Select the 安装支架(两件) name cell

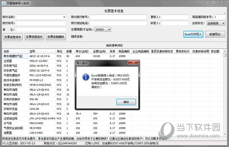coord(15,85)
